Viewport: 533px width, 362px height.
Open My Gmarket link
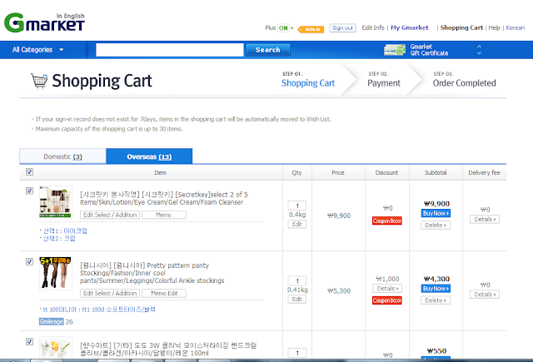point(410,27)
